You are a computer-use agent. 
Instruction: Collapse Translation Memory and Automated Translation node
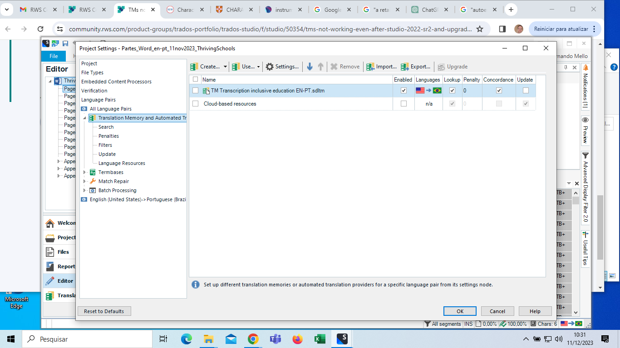click(84, 118)
